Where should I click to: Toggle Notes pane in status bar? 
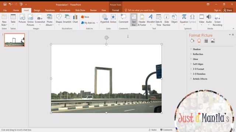pos(153,130)
